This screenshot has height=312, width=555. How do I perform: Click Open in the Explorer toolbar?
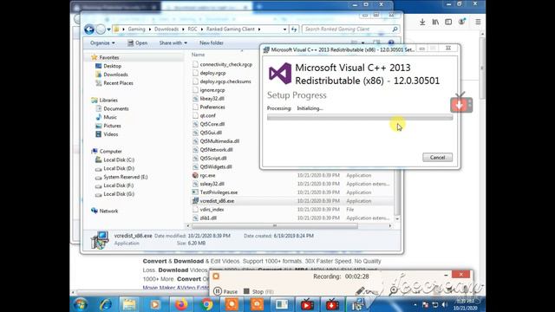click(137, 42)
